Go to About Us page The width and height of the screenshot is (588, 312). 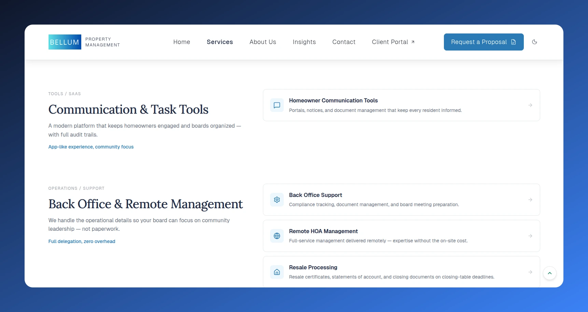click(263, 42)
